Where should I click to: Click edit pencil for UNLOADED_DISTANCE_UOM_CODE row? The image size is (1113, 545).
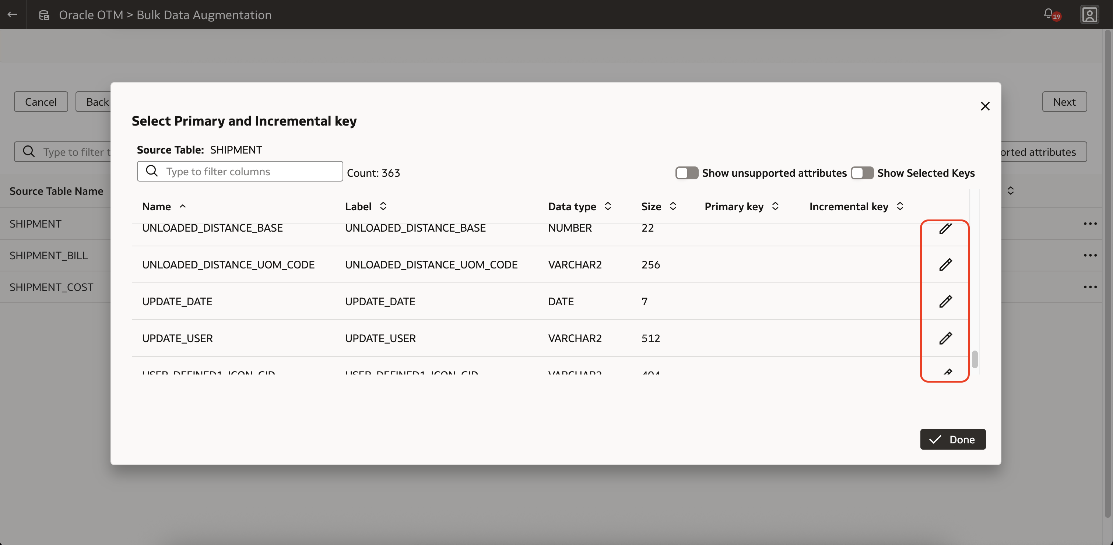[945, 264]
